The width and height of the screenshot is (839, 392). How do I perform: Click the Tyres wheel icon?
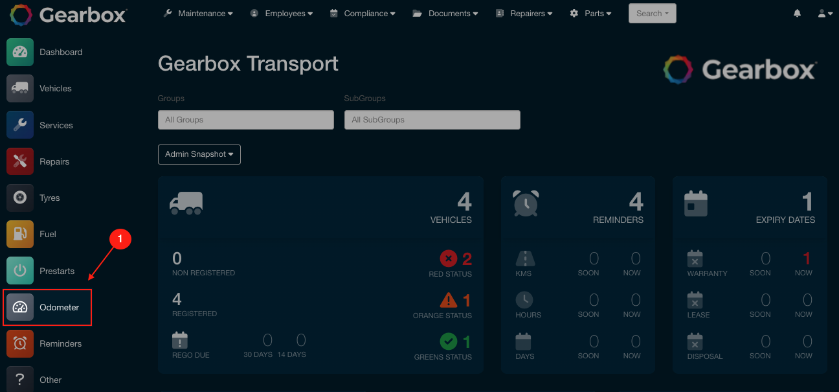pyautogui.click(x=20, y=198)
